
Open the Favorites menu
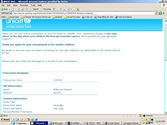click(24, 5)
